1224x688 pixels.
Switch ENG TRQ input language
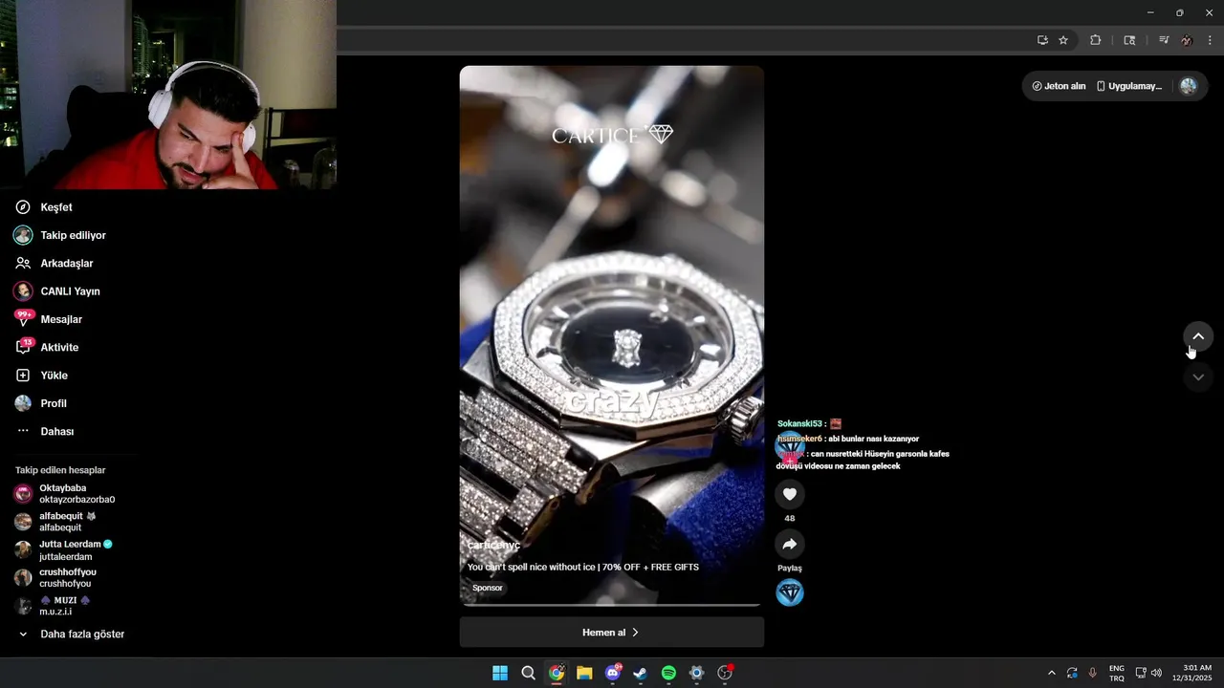[1117, 673]
